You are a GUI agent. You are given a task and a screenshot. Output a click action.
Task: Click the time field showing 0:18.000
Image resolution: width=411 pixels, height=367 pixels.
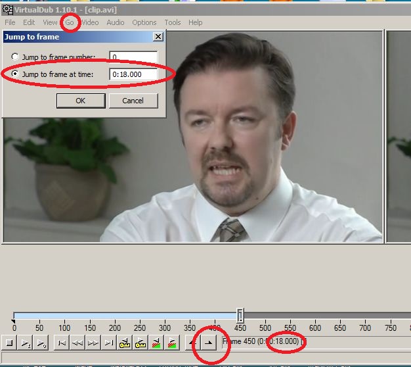click(x=133, y=74)
